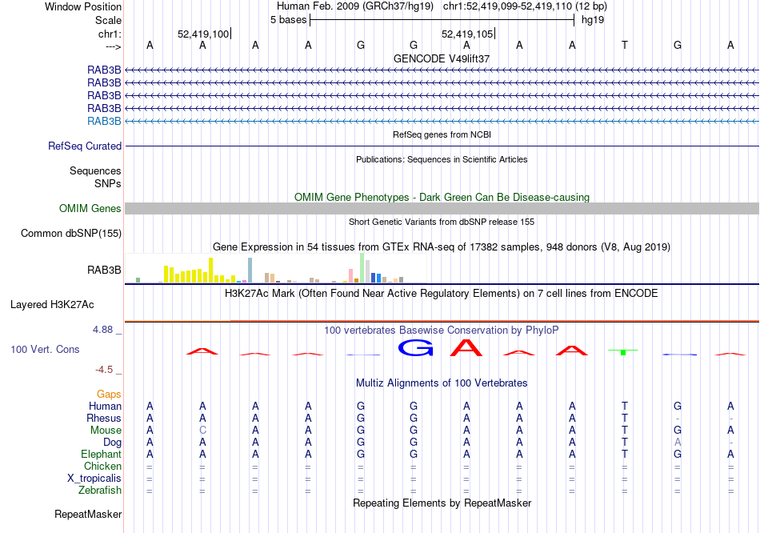The width and height of the screenshot is (760, 533).
Task: Click the RefSeq Curated intron line
Action: click(x=442, y=146)
